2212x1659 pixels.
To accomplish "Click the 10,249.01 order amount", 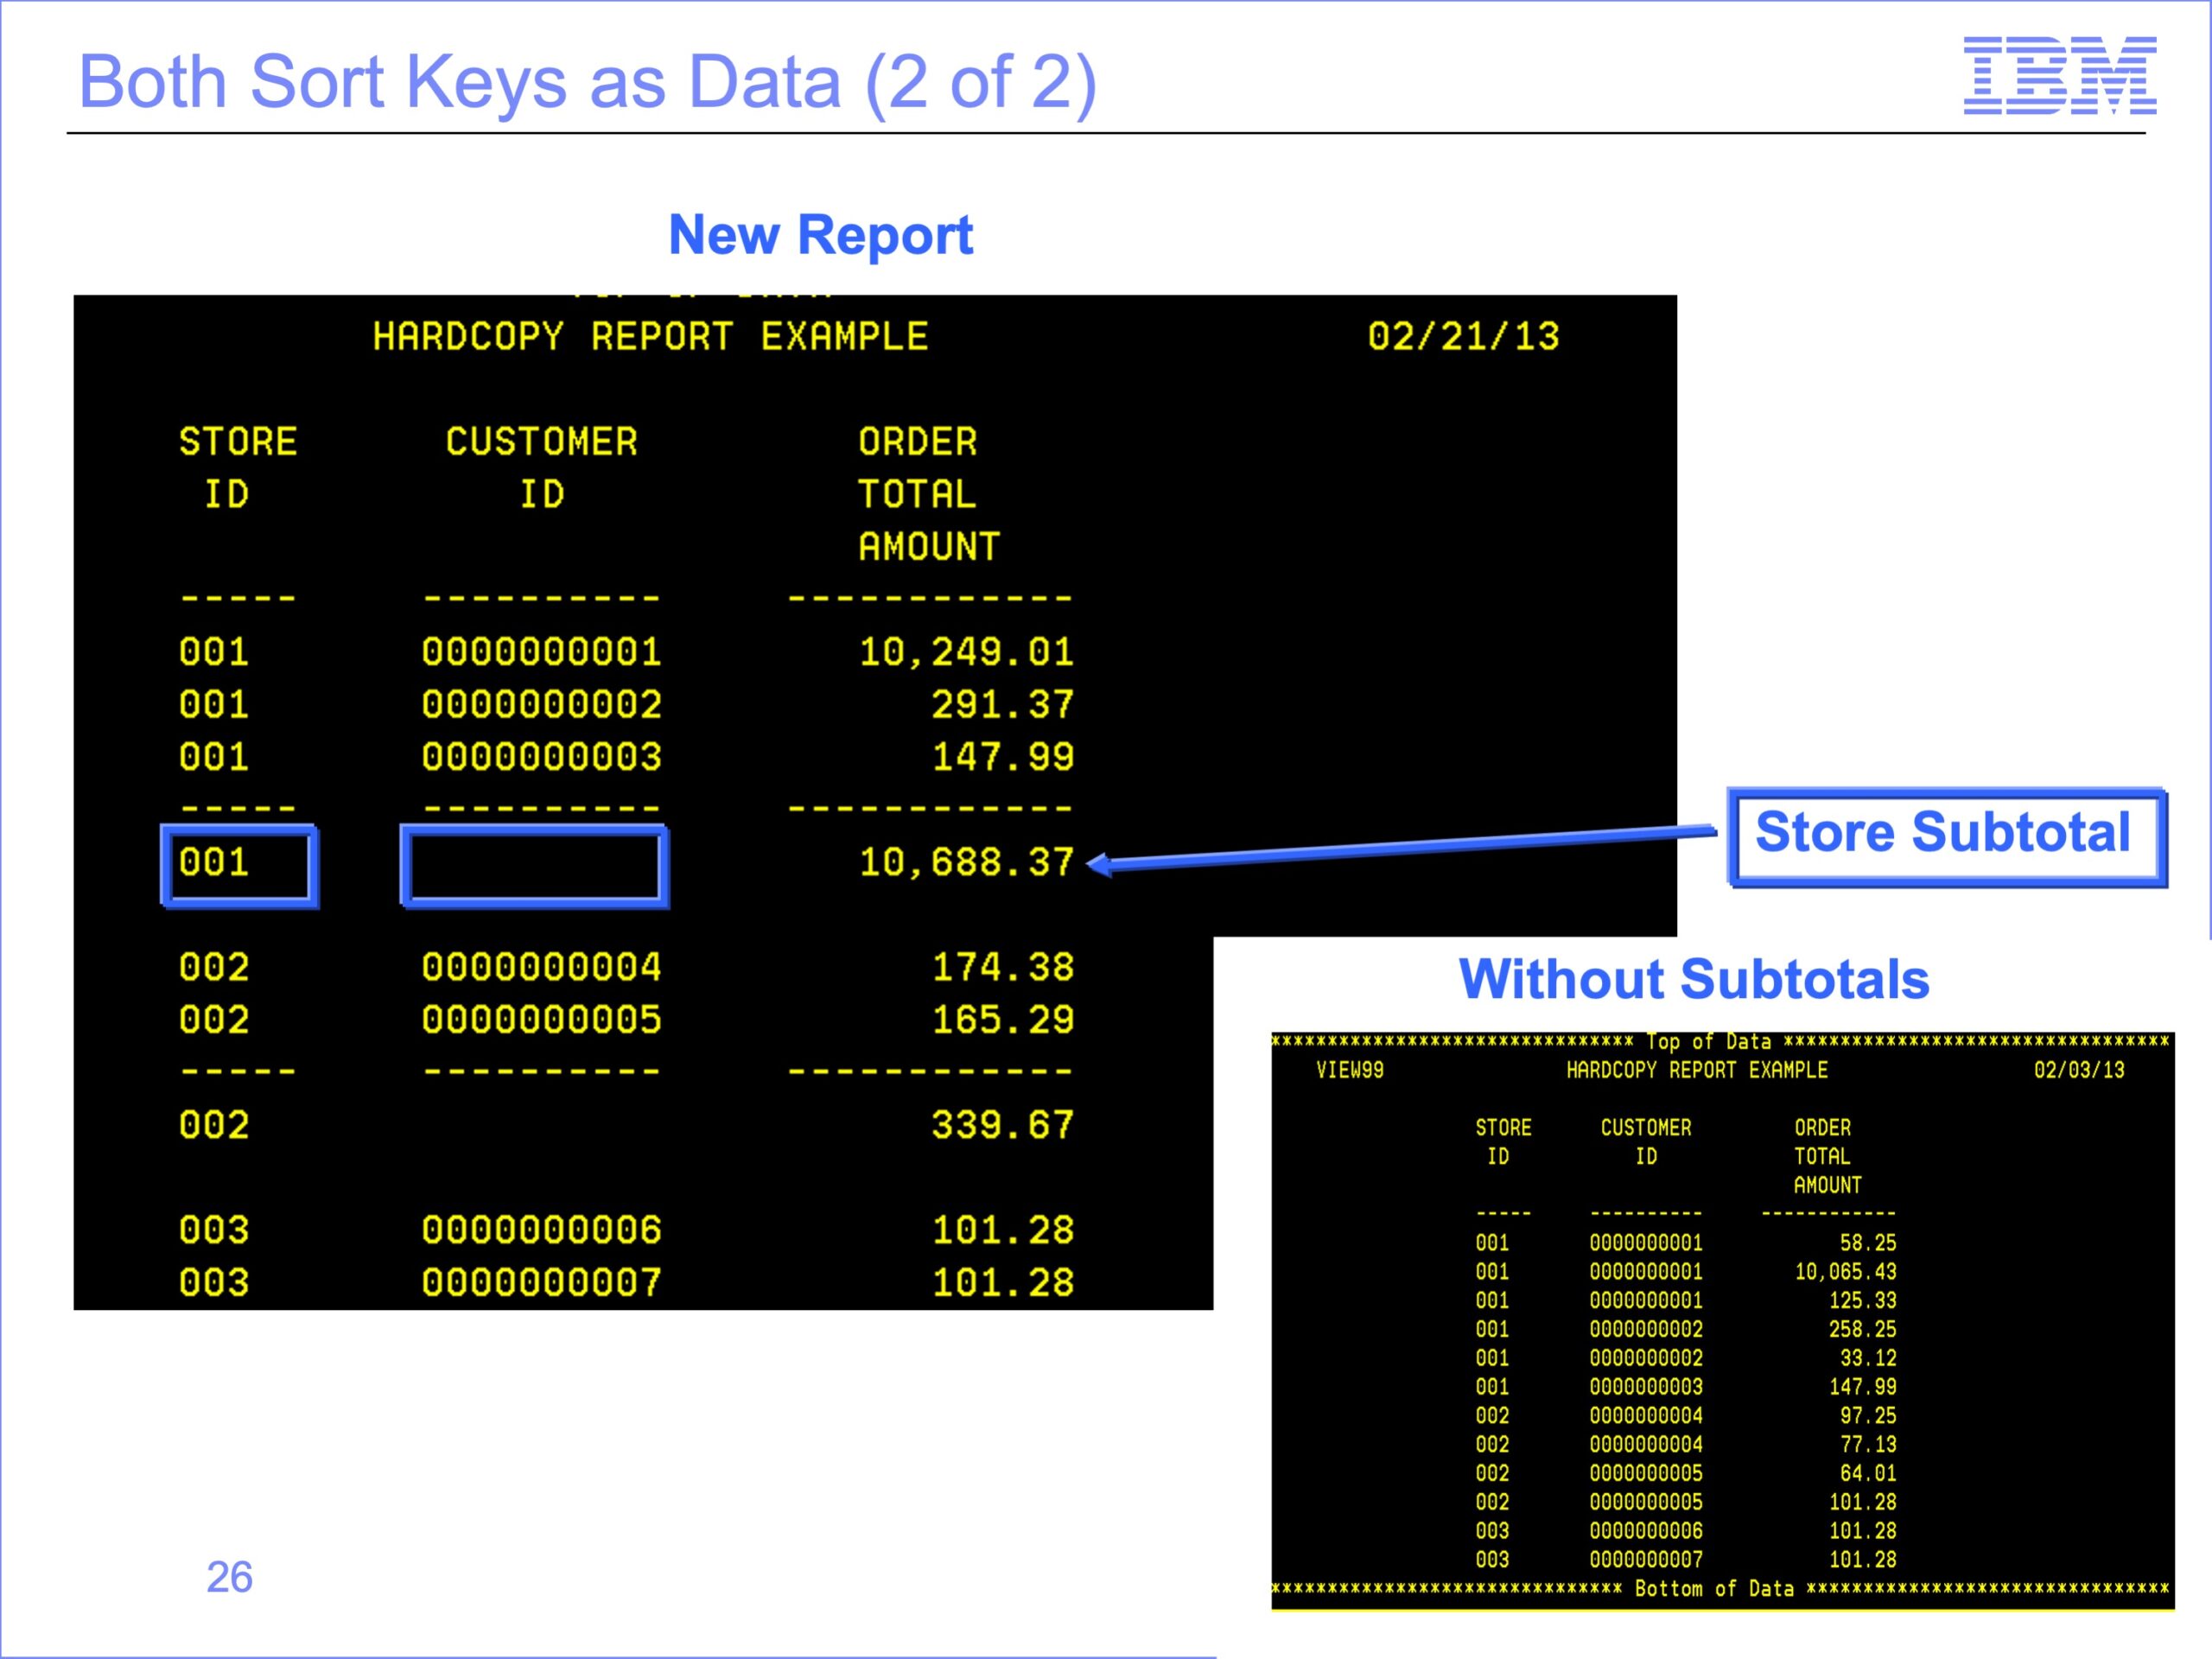I will 966,652.
